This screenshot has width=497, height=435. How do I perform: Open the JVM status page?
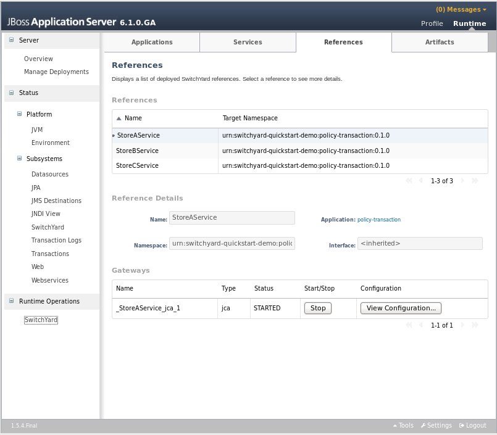click(x=37, y=130)
